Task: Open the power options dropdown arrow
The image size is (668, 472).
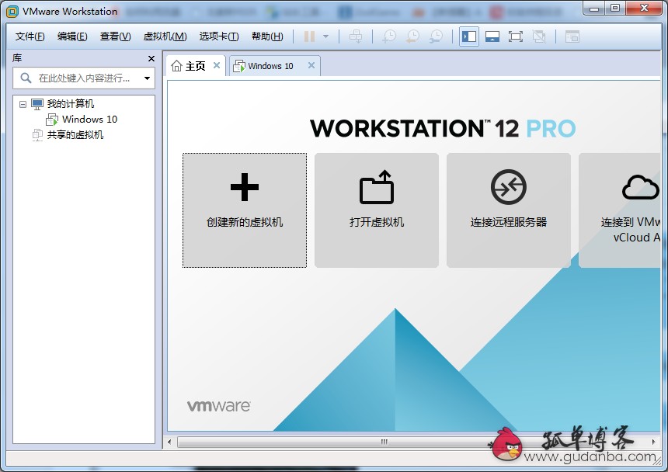Action: click(x=326, y=36)
